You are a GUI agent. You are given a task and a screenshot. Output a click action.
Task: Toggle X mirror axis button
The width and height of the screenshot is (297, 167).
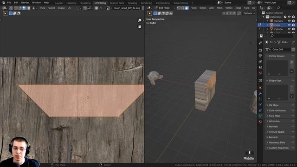227,13
